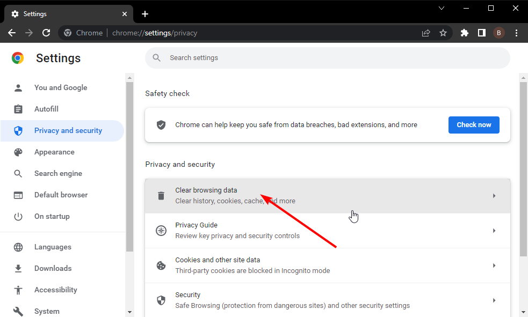528x317 pixels.
Task: Click the wrench icon beside System
Action: pyautogui.click(x=18, y=312)
